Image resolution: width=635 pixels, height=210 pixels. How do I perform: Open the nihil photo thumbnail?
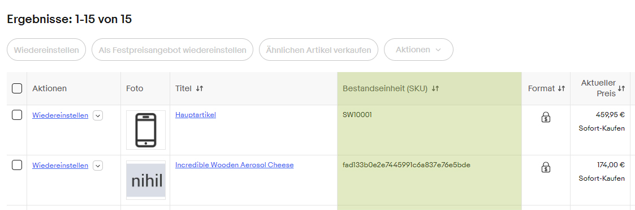point(146,180)
